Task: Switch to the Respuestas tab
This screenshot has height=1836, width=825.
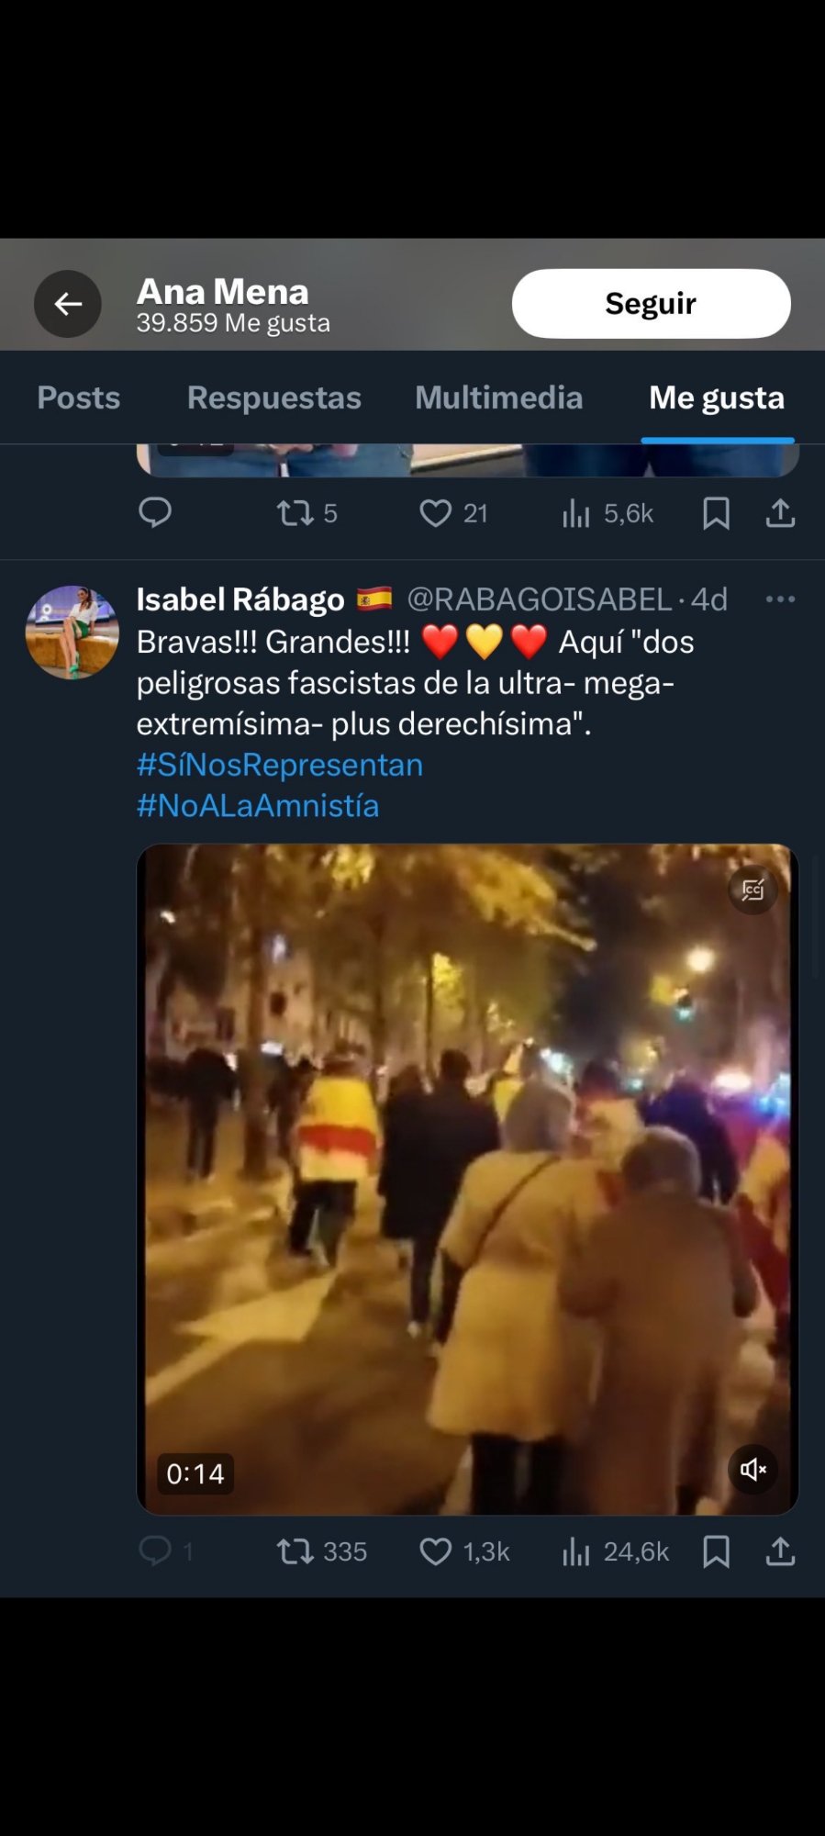Action: tap(273, 397)
